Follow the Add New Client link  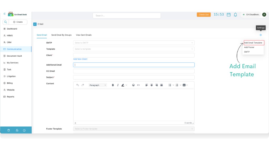[x=80, y=59]
